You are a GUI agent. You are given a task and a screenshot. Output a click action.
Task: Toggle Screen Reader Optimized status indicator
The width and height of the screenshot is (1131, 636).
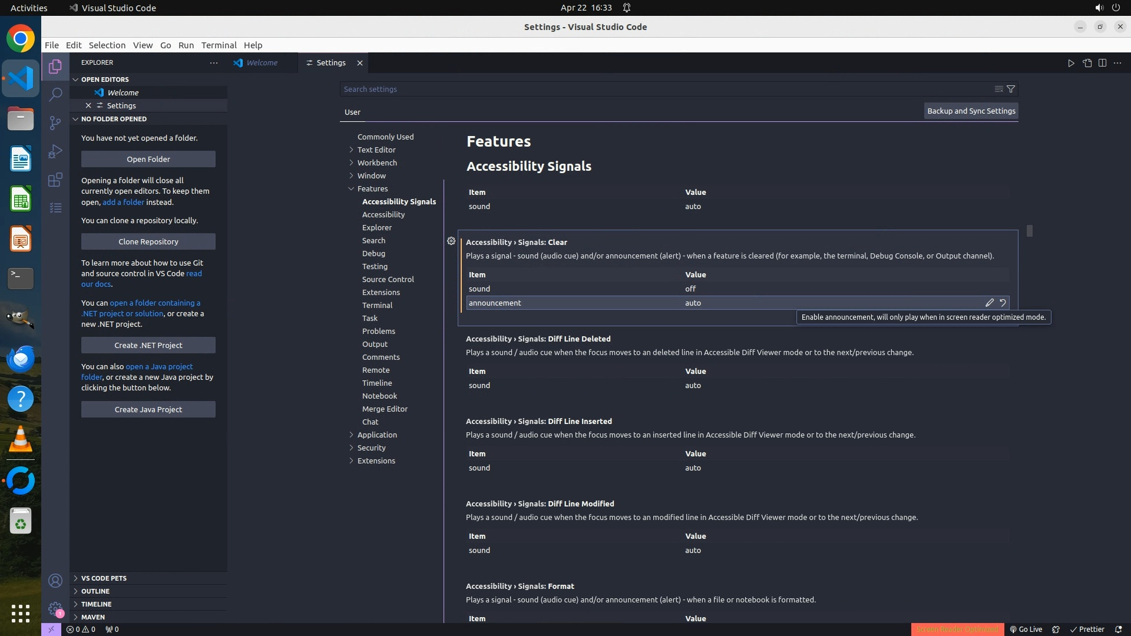[x=957, y=629]
